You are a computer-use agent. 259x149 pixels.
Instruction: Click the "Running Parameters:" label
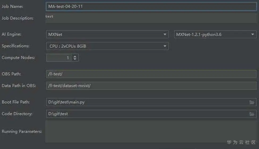pos(22,132)
